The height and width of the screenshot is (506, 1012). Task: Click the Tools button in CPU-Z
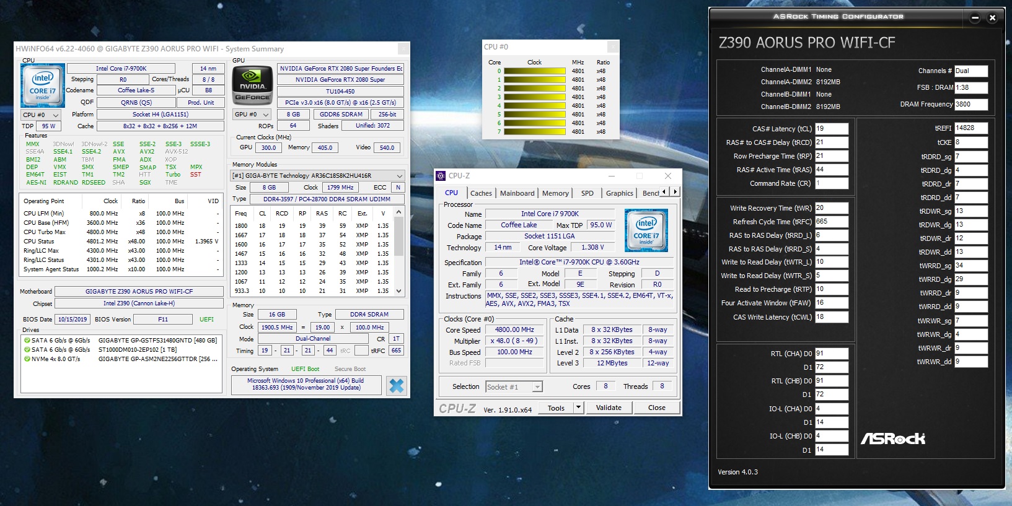tap(556, 408)
